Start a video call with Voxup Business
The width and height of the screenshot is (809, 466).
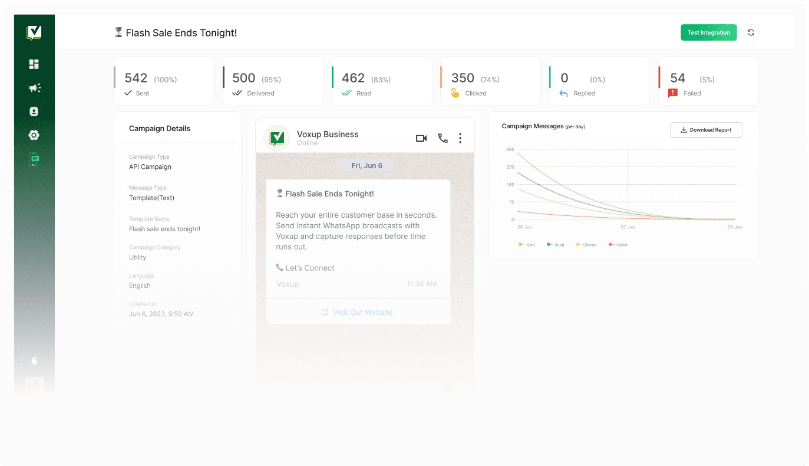tap(421, 138)
